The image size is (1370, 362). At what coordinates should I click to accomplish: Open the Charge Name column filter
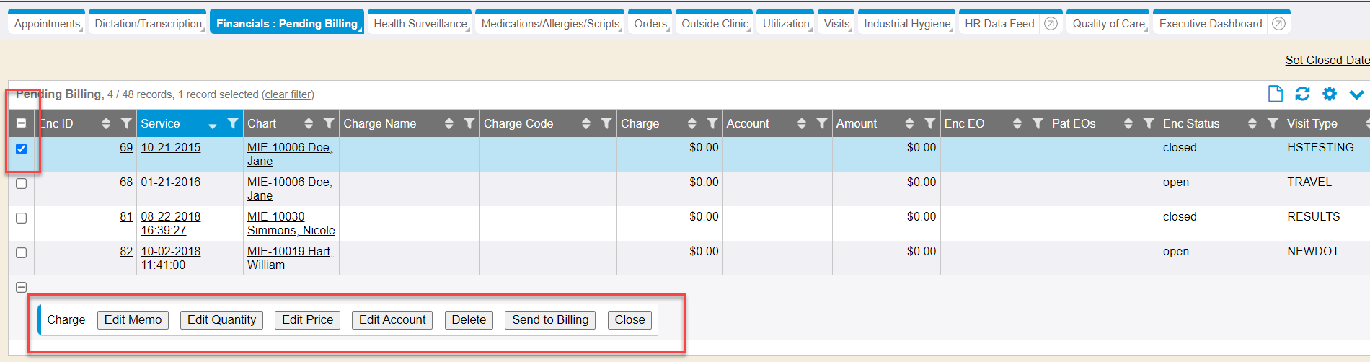click(x=469, y=123)
